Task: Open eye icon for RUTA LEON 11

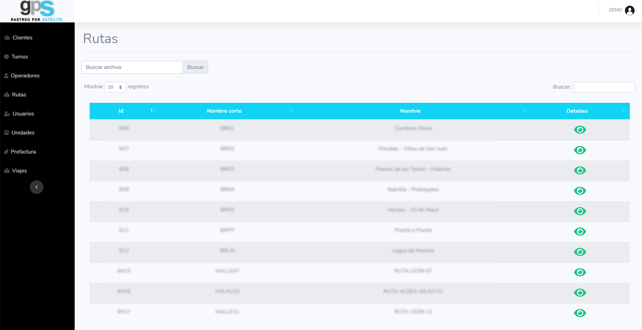Action: pos(580,313)
